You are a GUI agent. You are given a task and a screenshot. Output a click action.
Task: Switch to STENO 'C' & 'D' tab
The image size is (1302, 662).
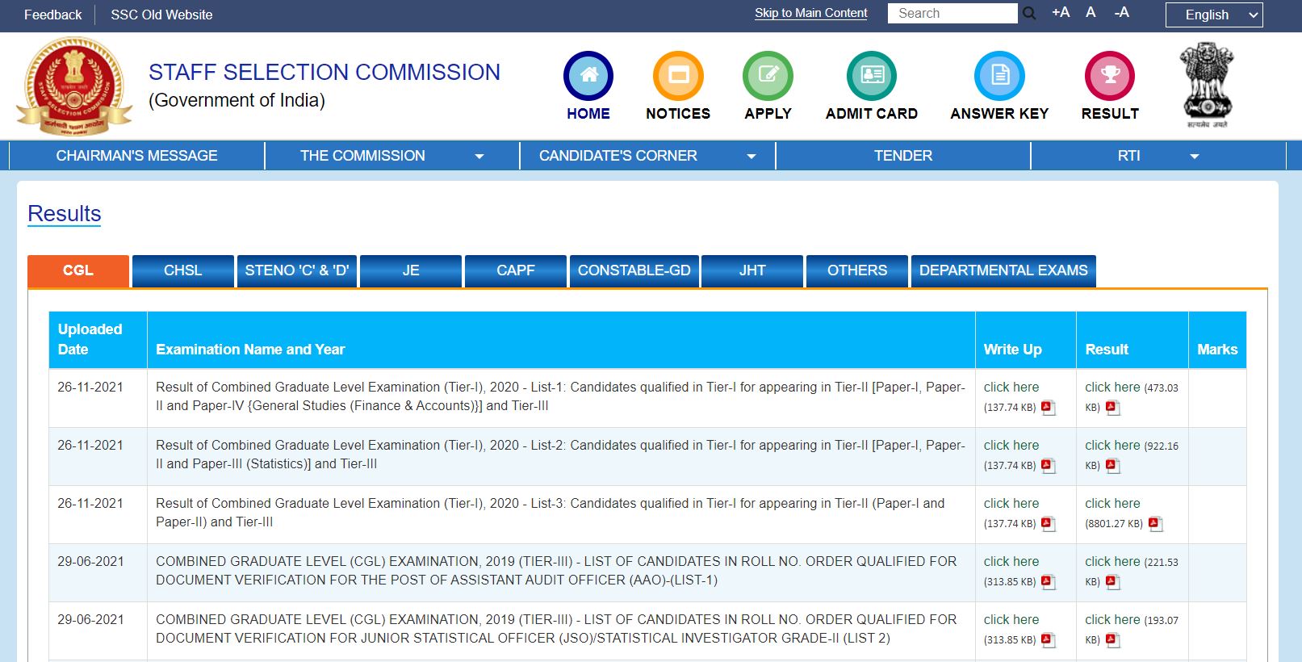pyautogui.click(x=297, y=270)
